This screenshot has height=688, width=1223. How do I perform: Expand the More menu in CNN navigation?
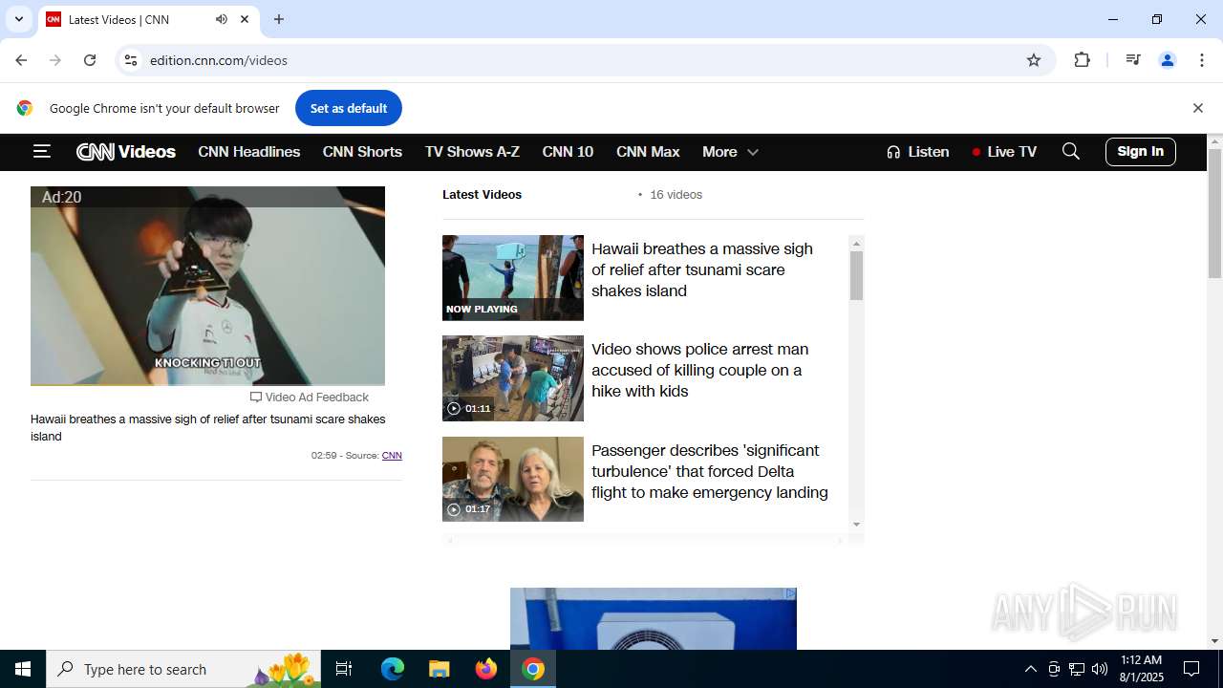(730, 152)
